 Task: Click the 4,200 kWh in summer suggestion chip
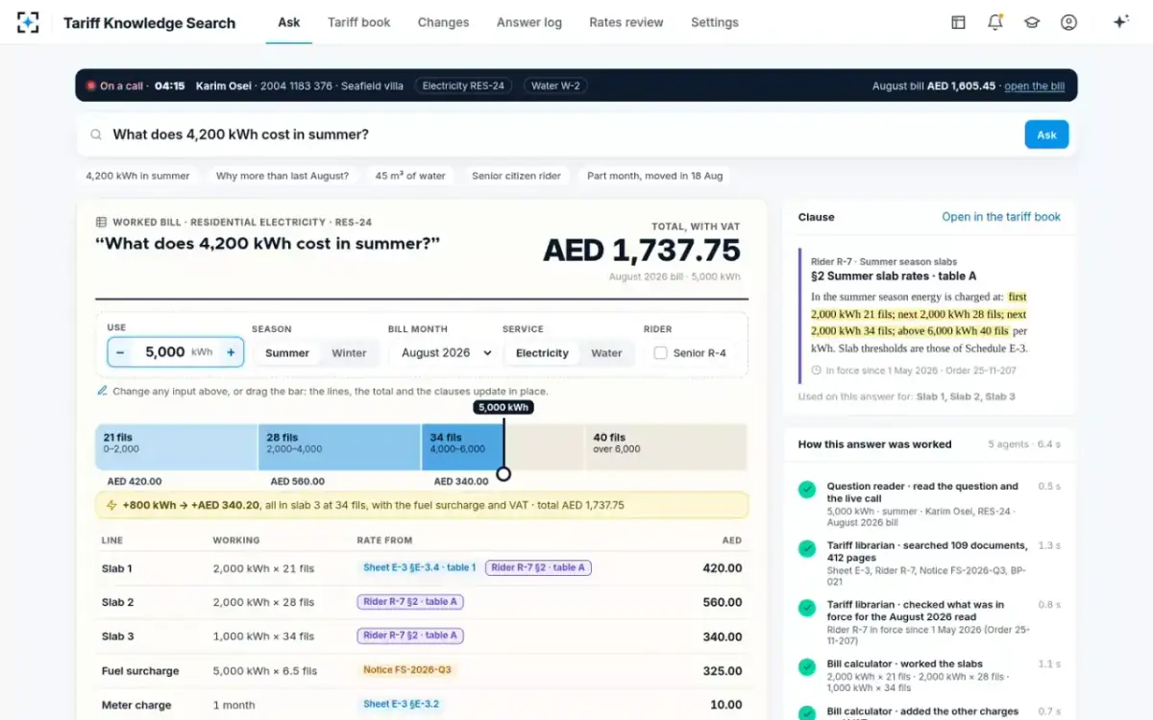tap(138, 176)
